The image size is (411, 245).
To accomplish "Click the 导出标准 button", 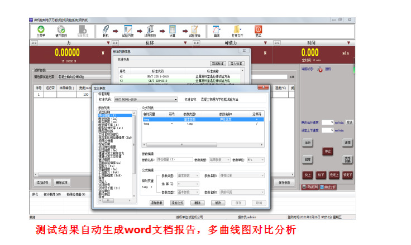I will point(218,63).
